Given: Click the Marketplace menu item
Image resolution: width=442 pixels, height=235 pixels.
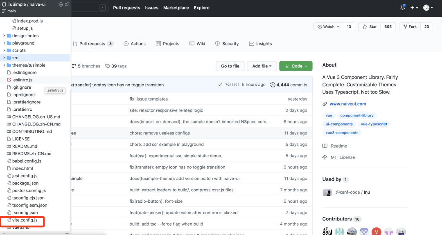Looking at the screenshot, I should click(176, 8).
